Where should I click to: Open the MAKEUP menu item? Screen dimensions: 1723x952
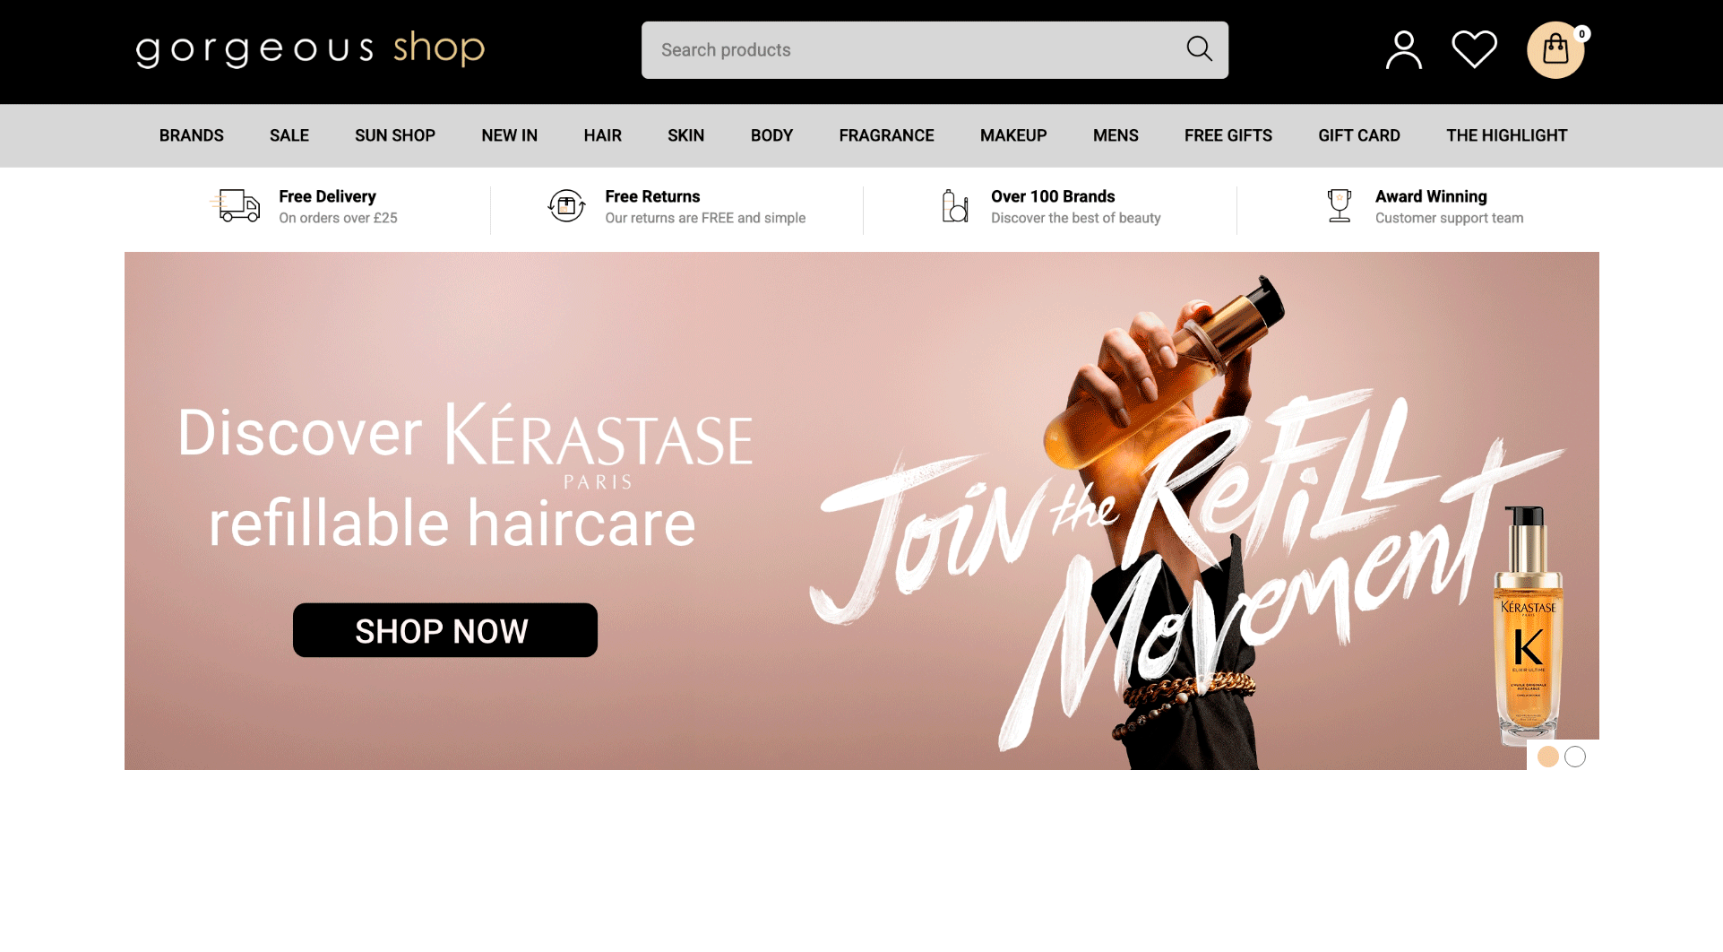click(1013, 135)
